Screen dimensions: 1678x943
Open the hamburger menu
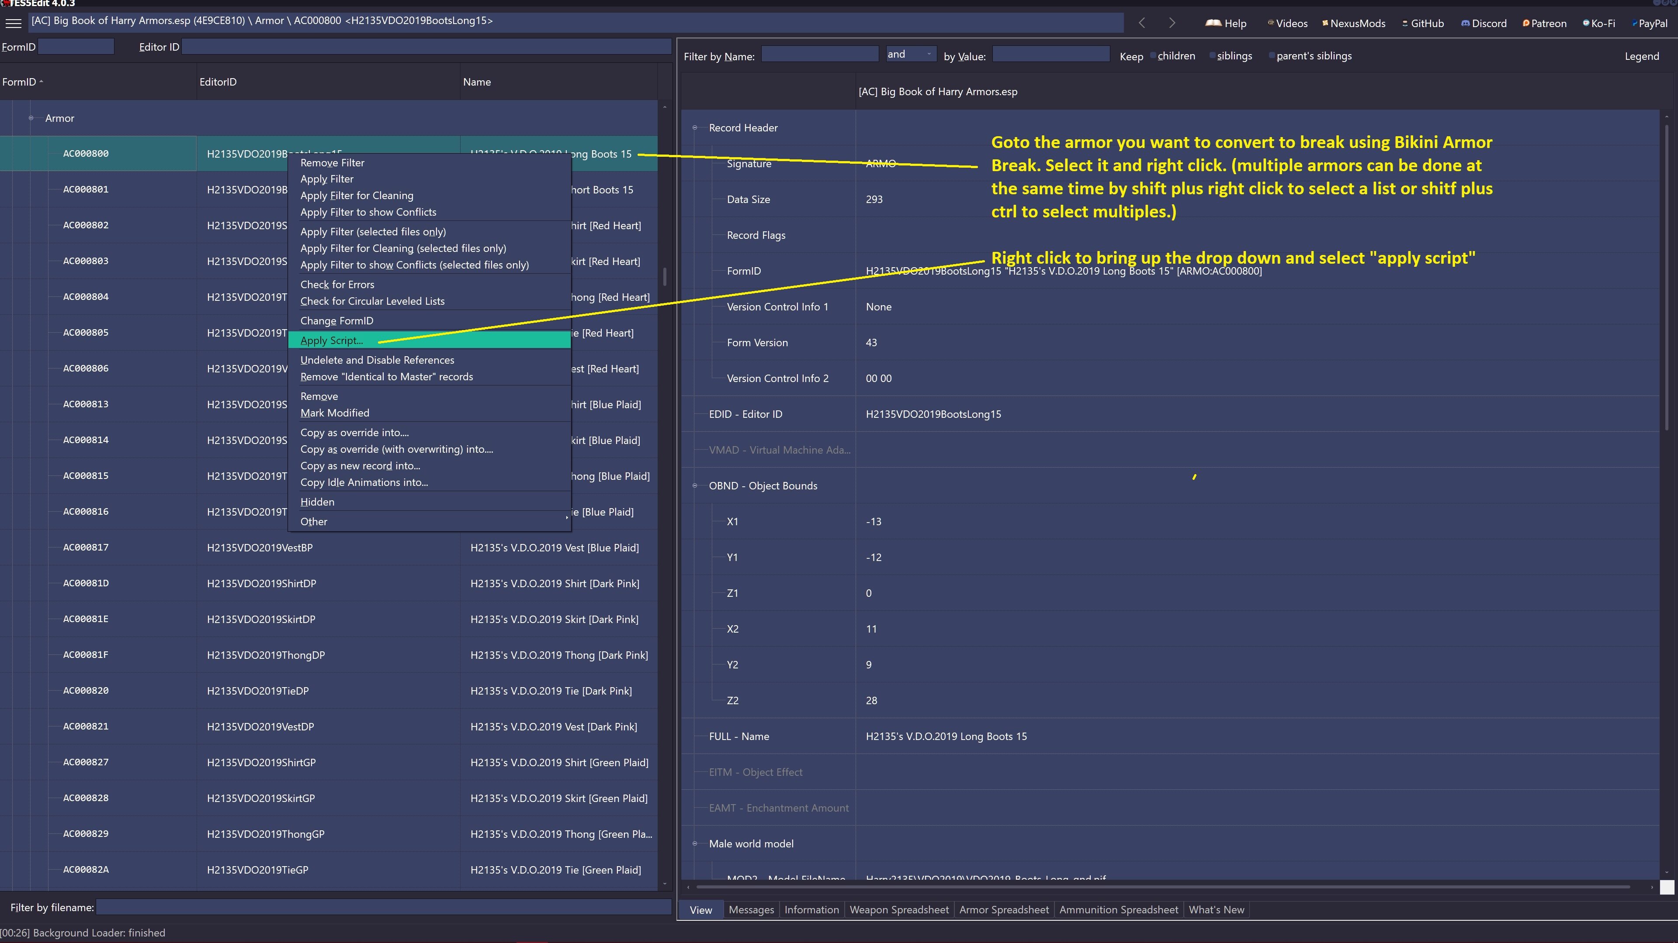pos(13,23)
